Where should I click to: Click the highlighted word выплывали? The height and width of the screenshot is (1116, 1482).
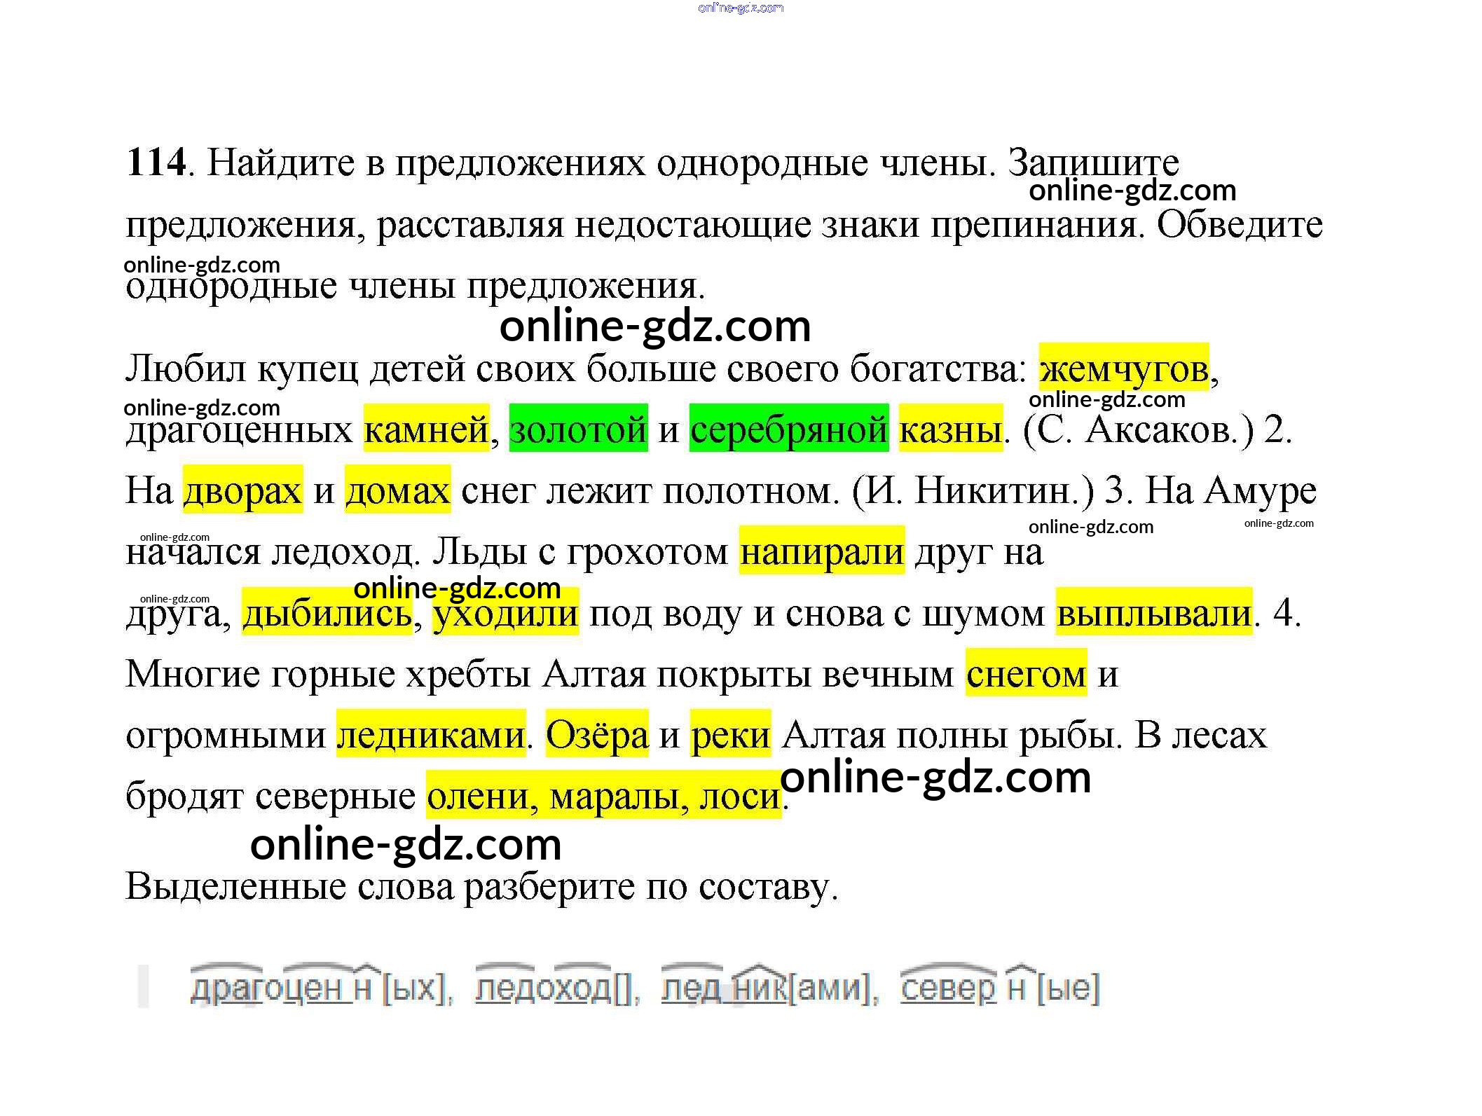(1153, 612)
